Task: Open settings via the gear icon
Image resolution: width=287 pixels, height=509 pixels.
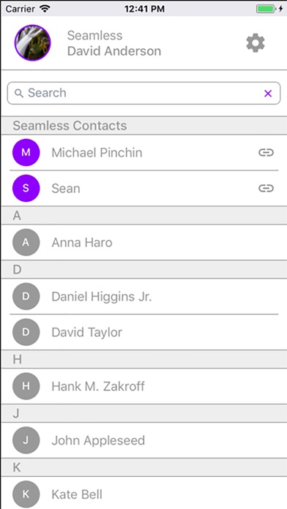Action: point(255,43)
